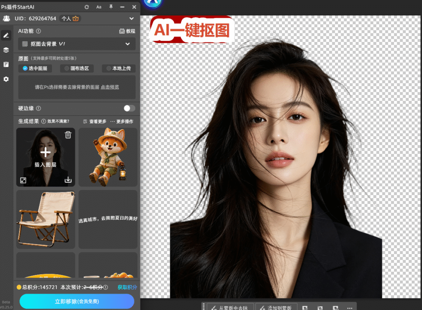
Task: Click the 效果不满意? link
Action: coord(58,121)
